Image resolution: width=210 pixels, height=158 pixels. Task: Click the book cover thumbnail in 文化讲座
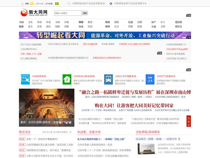coord(146,149)
